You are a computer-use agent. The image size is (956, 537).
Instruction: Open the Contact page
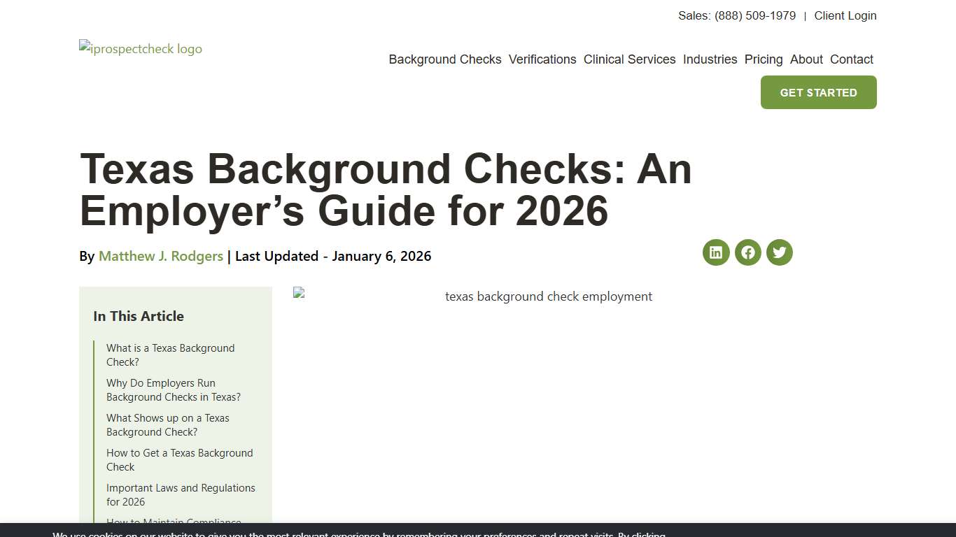click(x=851, y=59)
